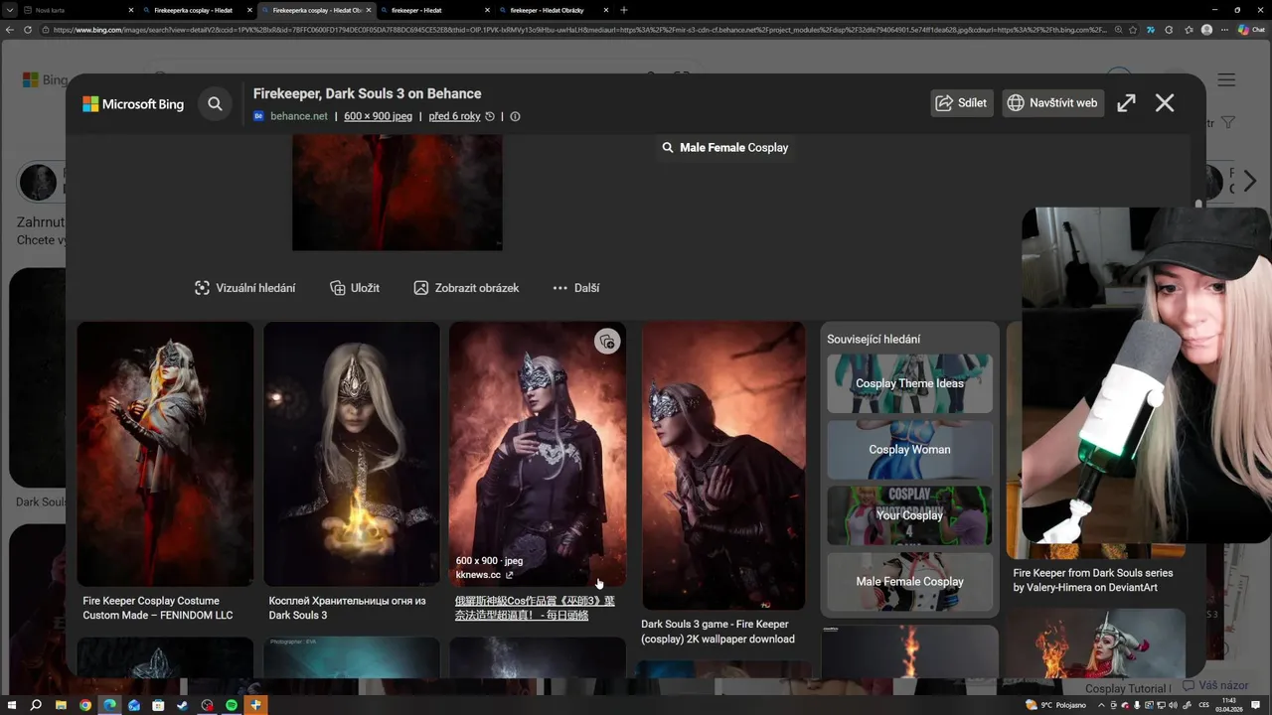Open a new browser tab with the plus button
The height and width of the screenshot is (715, 1272).
(x=624, y=10)
